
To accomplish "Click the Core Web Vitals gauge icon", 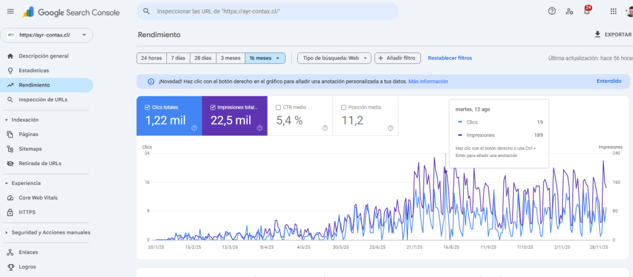I will click(10, 198).
